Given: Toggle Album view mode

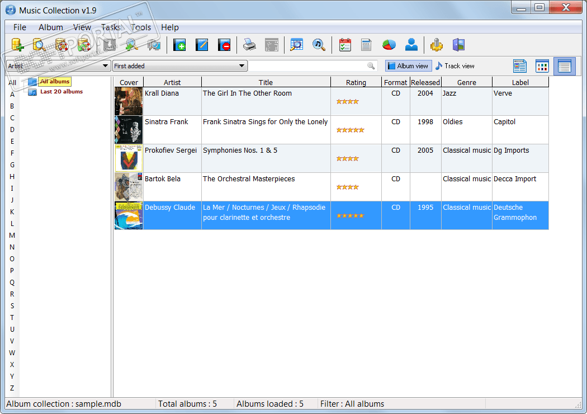Looking at the screenshot, I should pyautogui.click(x=409, y=66).
